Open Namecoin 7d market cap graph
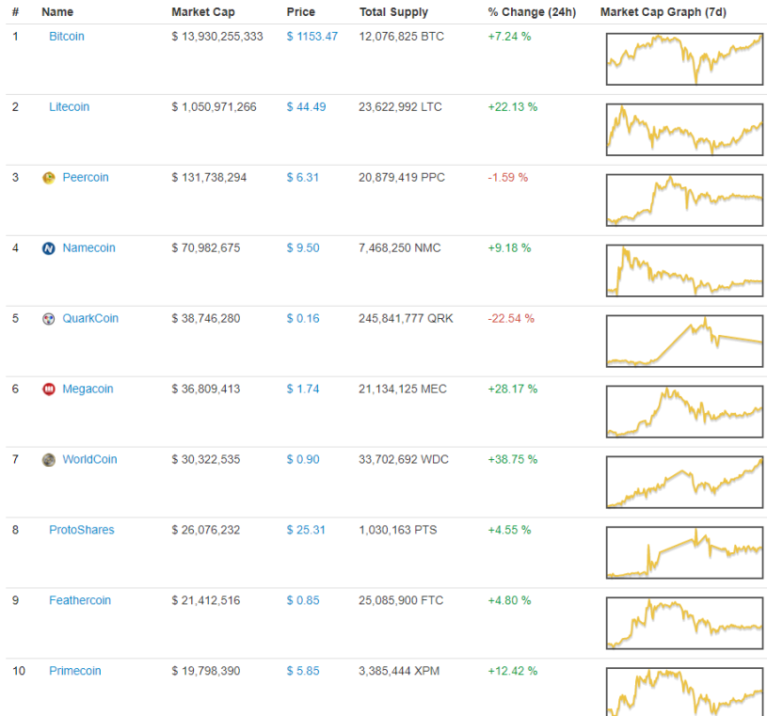 coord(684,270)
